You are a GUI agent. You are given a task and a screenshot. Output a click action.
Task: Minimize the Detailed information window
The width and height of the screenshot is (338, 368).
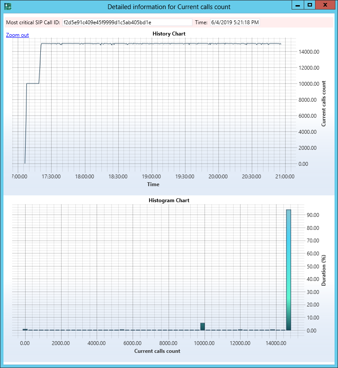pyautogui.click(x=298, y=5)
